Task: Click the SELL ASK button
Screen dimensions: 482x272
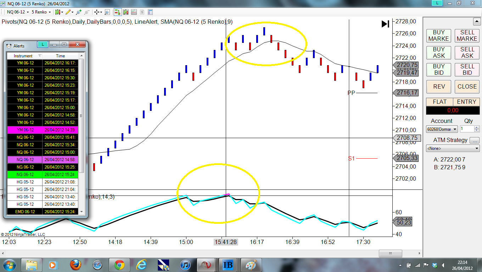Action: (x=467, y=52)
